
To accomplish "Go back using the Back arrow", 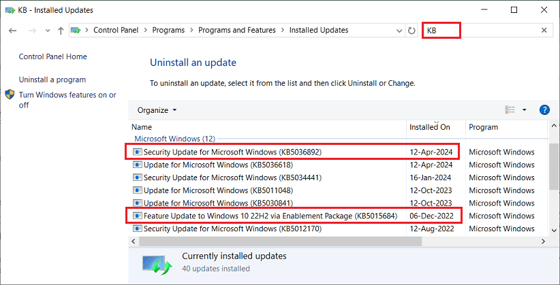I will click(x=13, y=31).
